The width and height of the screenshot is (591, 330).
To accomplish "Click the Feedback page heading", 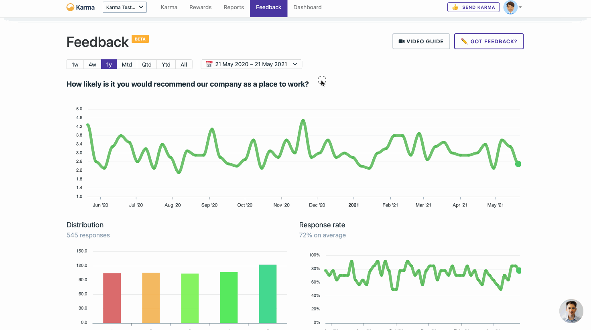I will [x=97, y=42].
